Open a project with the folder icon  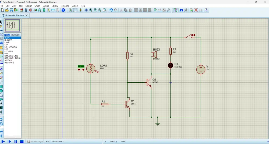(7, 10)
